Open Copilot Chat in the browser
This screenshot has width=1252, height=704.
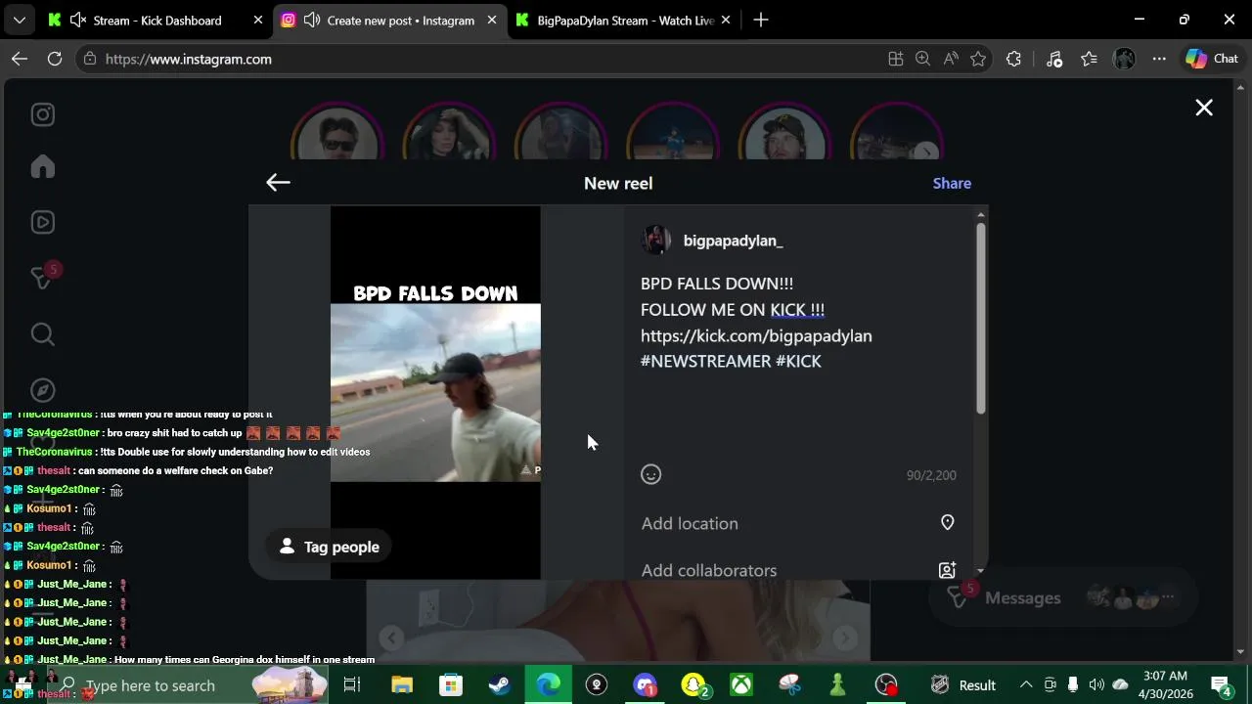point(1212,59)
